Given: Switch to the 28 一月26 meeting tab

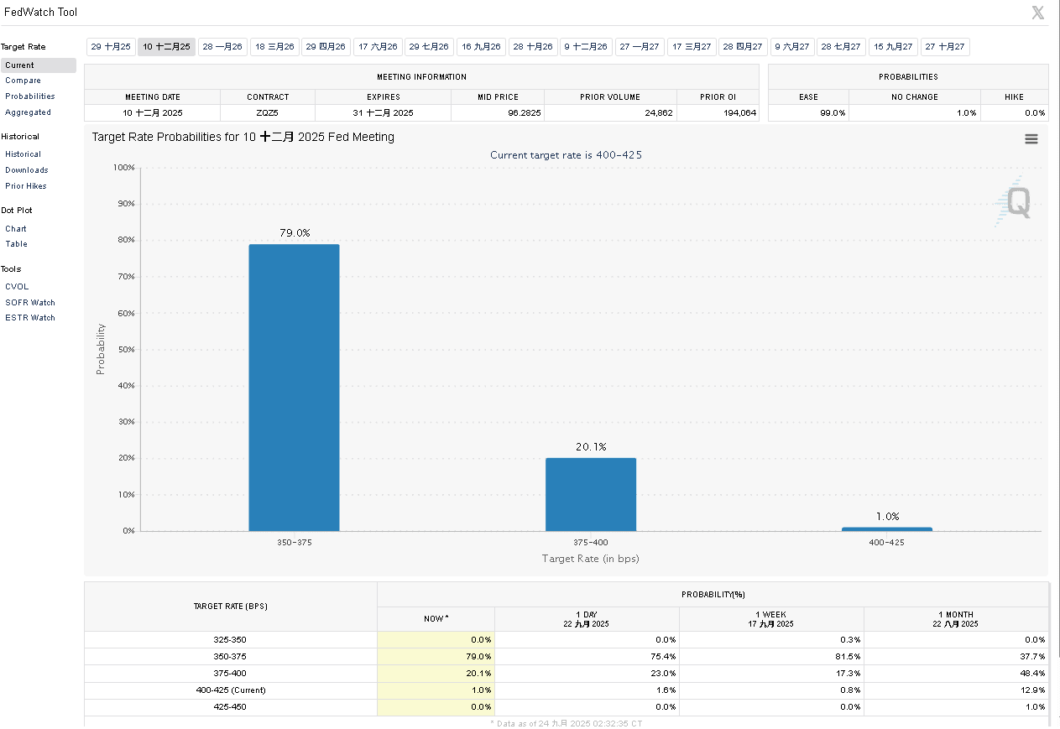Looking at the screenshot, I should point(222,47).
